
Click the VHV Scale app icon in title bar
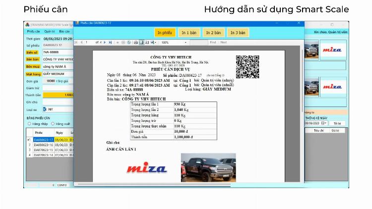click(27, 25)
